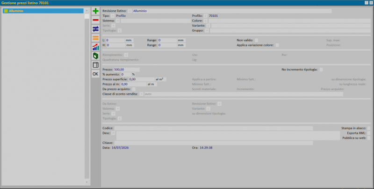Toggle the Applica variazione colore checkbox
Screen dimensions: 374x189
277,45
